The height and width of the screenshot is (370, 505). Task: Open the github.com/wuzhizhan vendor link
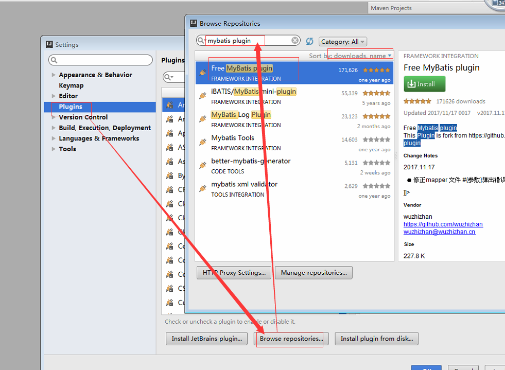443,224
